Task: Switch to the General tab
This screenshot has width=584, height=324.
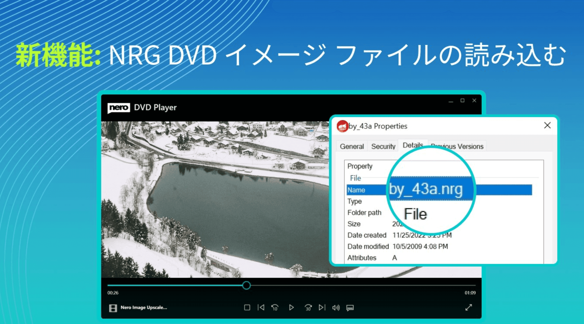Action: 352,146
